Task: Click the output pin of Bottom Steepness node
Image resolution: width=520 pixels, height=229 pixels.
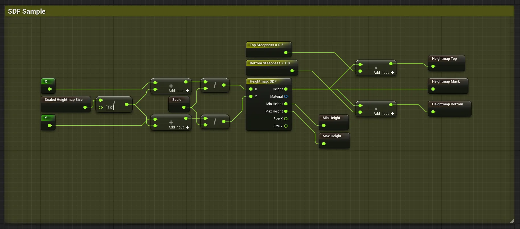Action: coord(292,71)
